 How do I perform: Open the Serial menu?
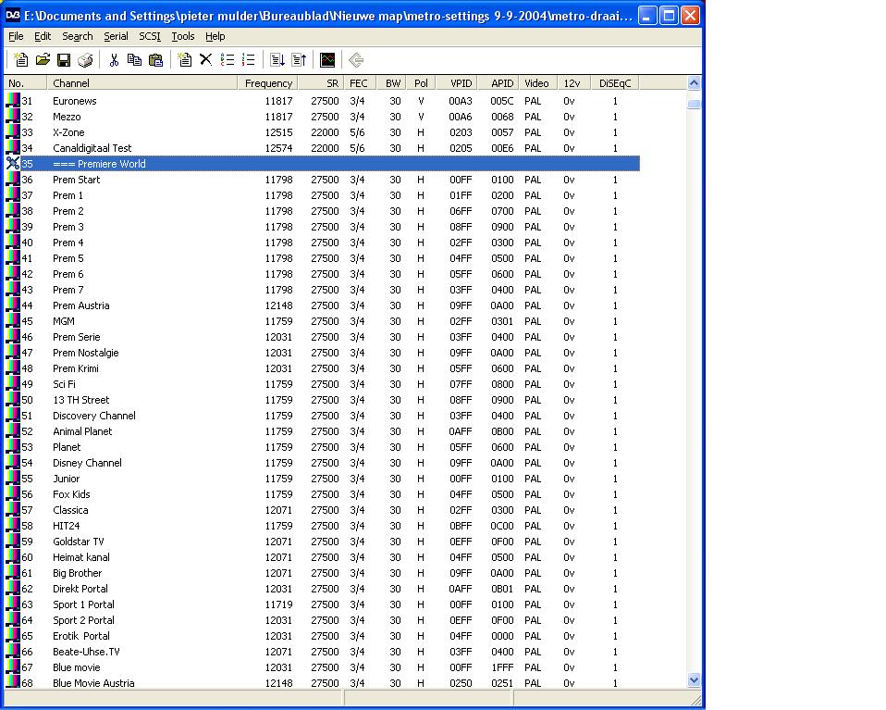(116, 36)
